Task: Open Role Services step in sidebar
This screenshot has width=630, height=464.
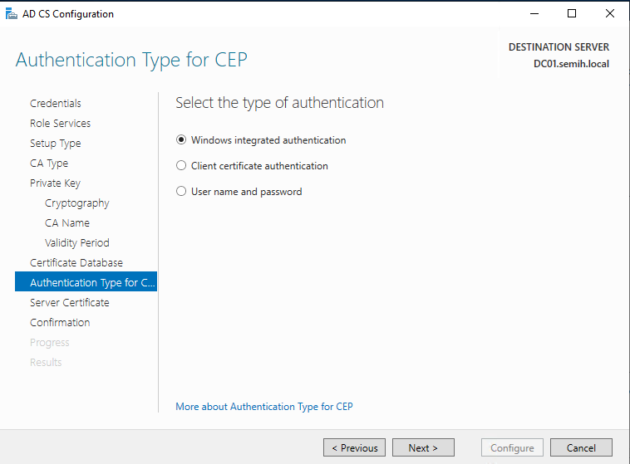Action: 61,124
